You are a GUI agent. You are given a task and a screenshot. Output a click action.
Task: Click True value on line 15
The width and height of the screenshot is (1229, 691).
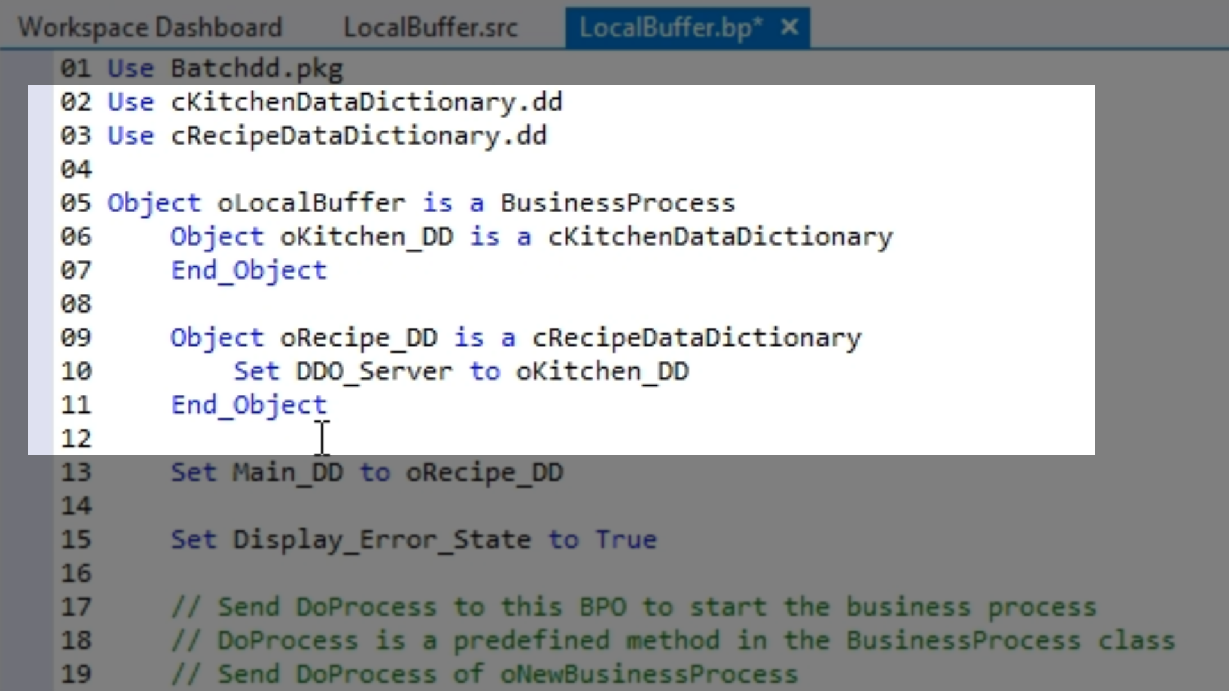[626, 540]
